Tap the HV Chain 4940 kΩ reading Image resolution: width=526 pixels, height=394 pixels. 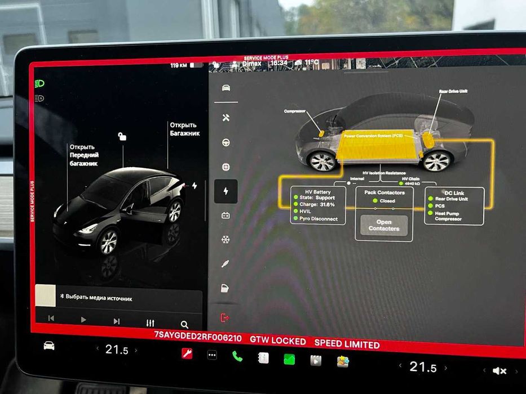point(410,183)
